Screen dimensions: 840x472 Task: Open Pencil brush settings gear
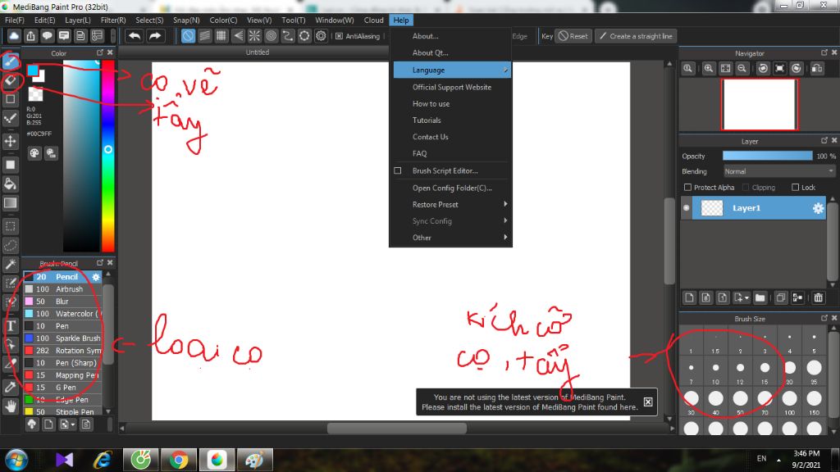96,277
